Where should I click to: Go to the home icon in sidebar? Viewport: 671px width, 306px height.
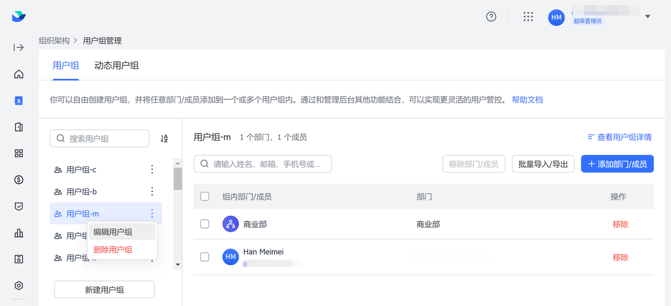point(19,74)
